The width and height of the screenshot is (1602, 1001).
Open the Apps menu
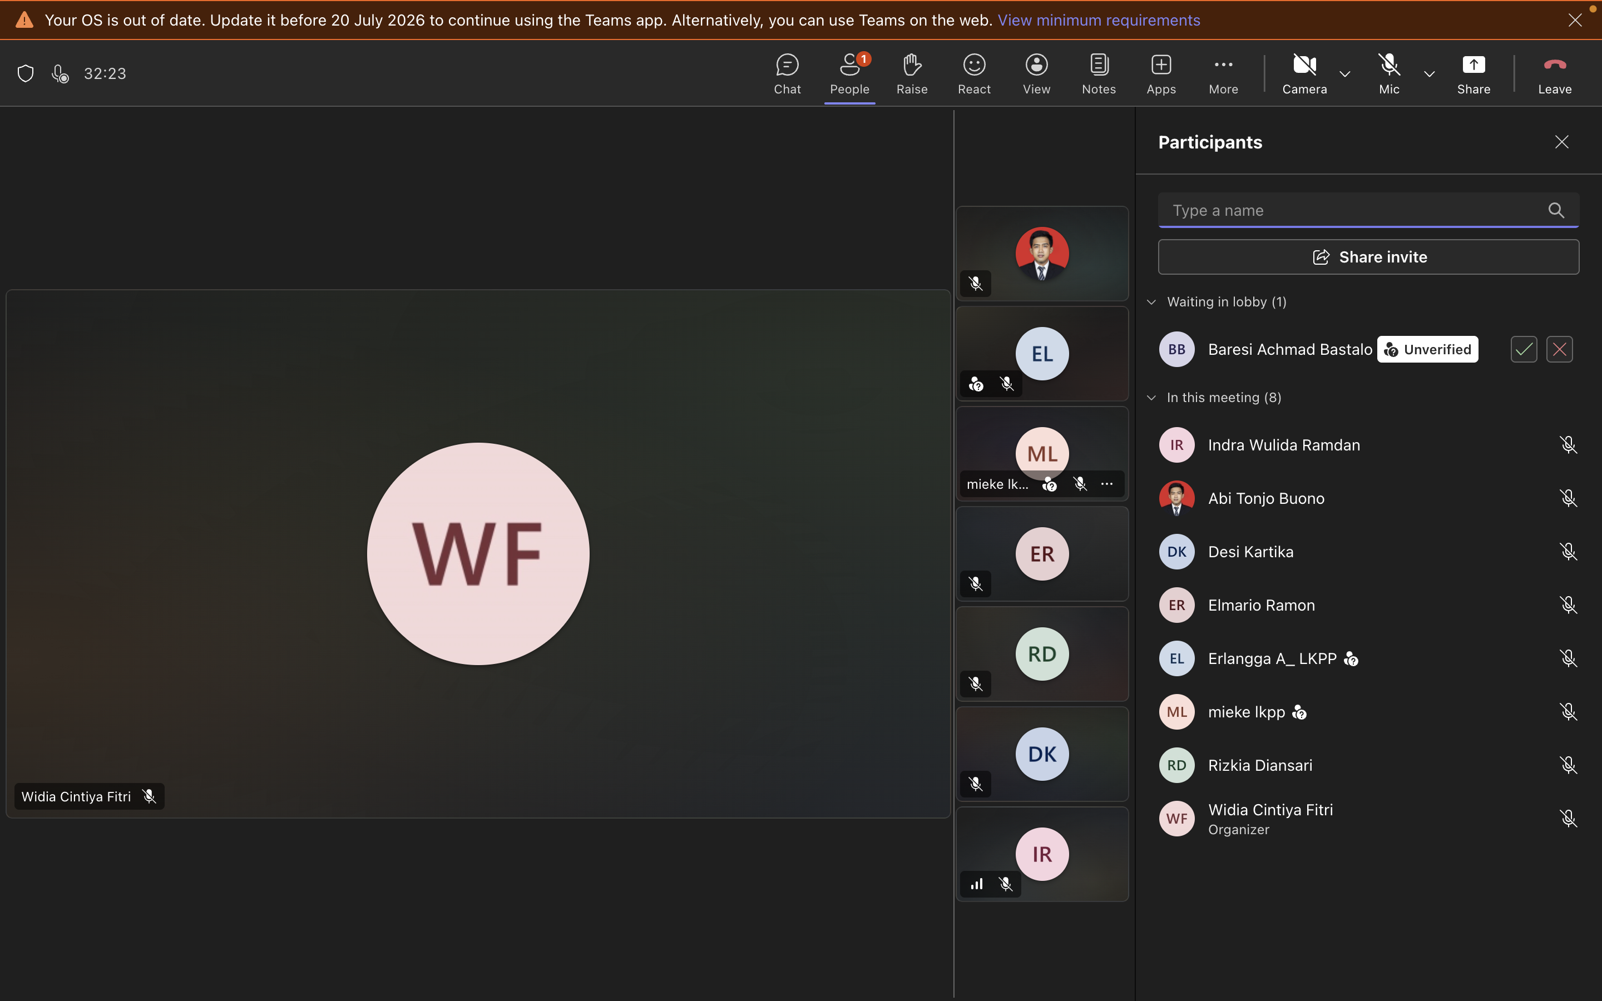click(x=1160, y=73)
